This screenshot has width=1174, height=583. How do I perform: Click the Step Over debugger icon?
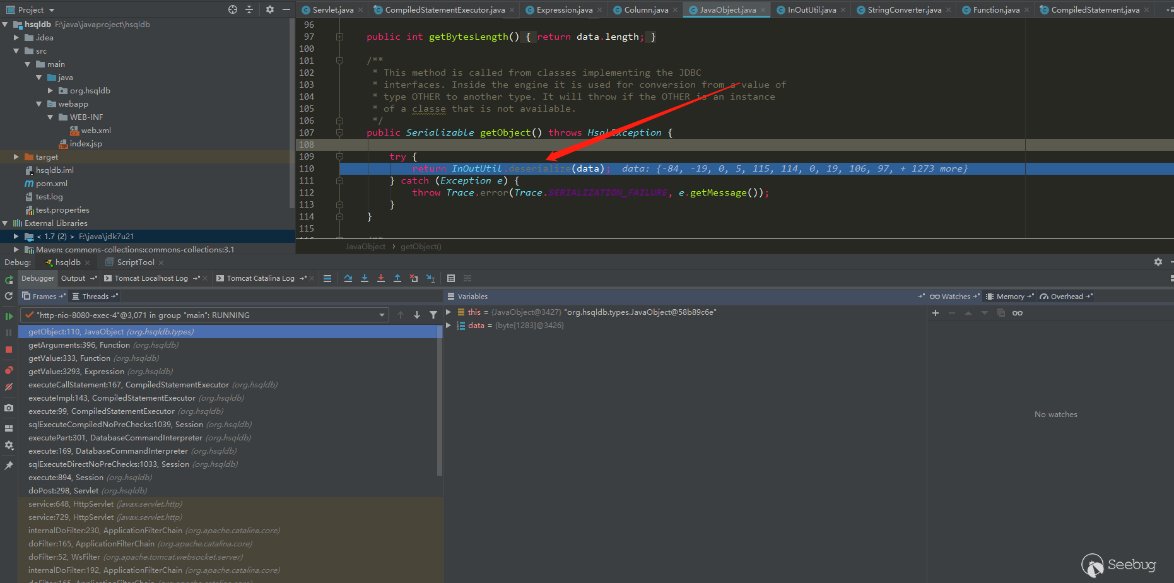pos(348,278)
